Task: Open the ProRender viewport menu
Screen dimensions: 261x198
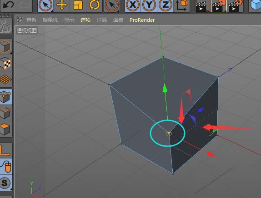Action: coord(142,20)
